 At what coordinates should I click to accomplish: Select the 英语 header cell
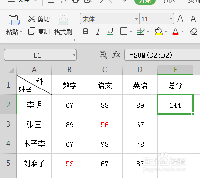(x=140, y=85)
